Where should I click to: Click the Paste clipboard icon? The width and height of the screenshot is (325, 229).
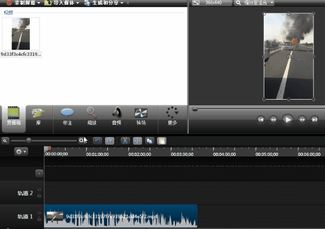[x=161, y=141]
